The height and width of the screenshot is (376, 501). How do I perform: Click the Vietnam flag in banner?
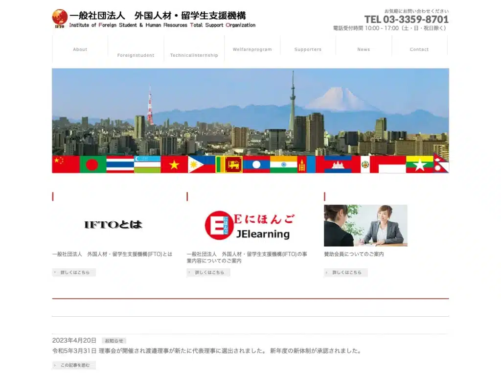coord(175,164)
